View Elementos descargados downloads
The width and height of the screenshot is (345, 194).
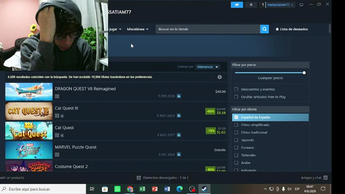(166, 178)
